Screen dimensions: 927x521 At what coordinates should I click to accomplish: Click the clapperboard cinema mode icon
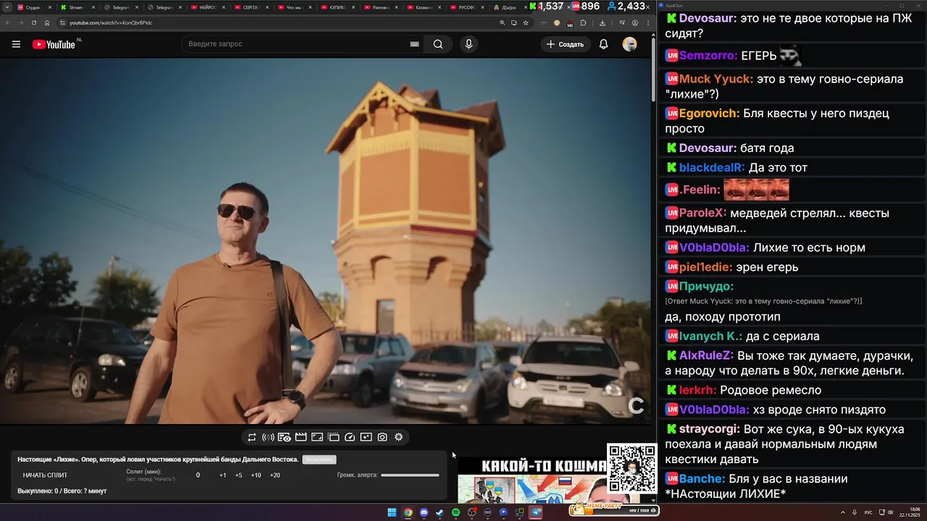[301, 437]
